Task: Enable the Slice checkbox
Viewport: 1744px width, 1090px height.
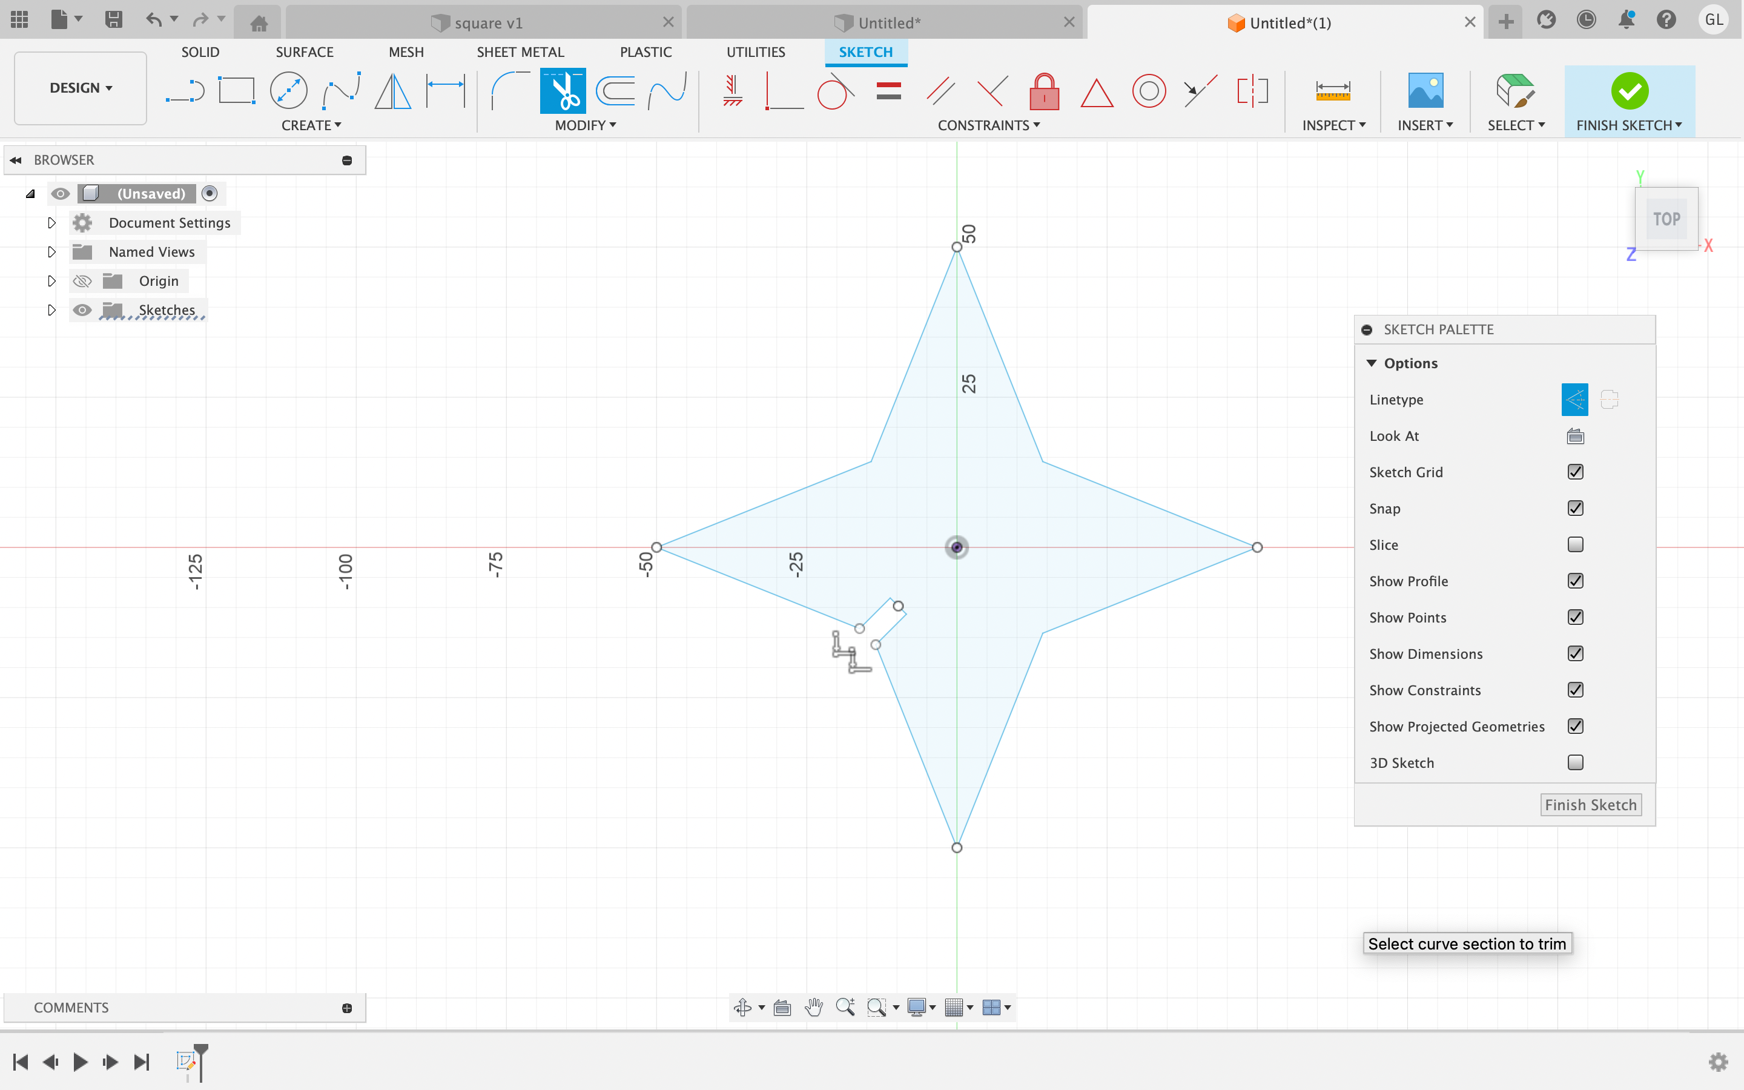Action: [1576, 545]
